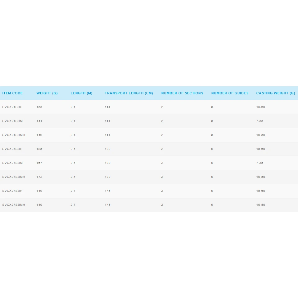Image resolution: width=298 pixels, height=298 pixels.
Task: Click the WEIGHT (G) column header
Action: tap(47, 93)
